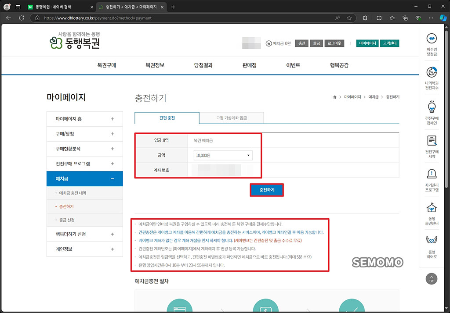Open the browser extensions icon
The image size is (450, 313).
365,18
